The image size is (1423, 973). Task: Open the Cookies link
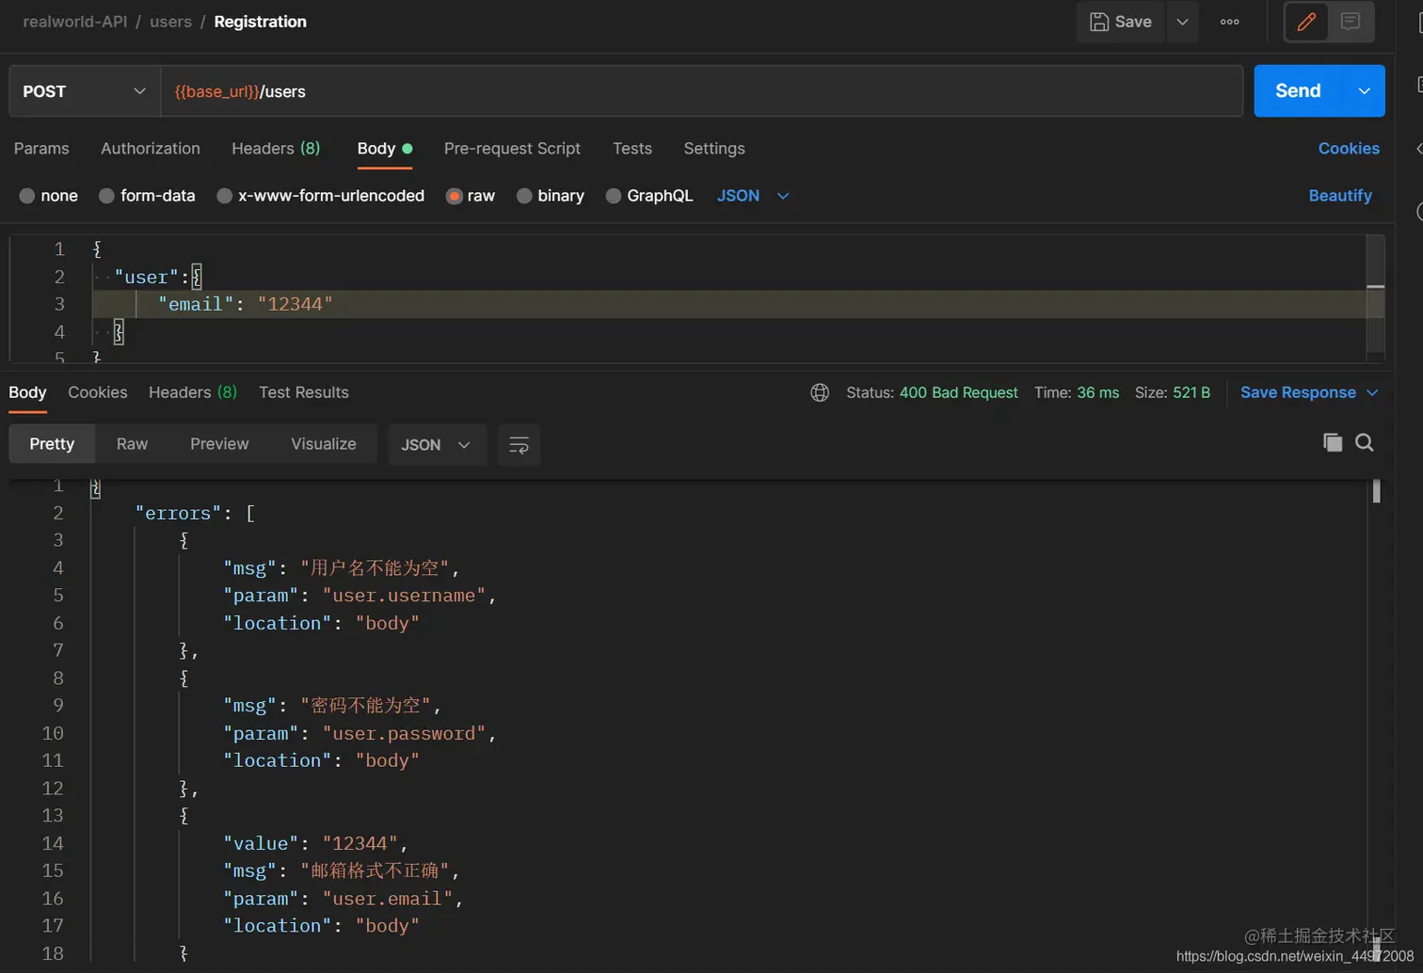point(1349,149)
